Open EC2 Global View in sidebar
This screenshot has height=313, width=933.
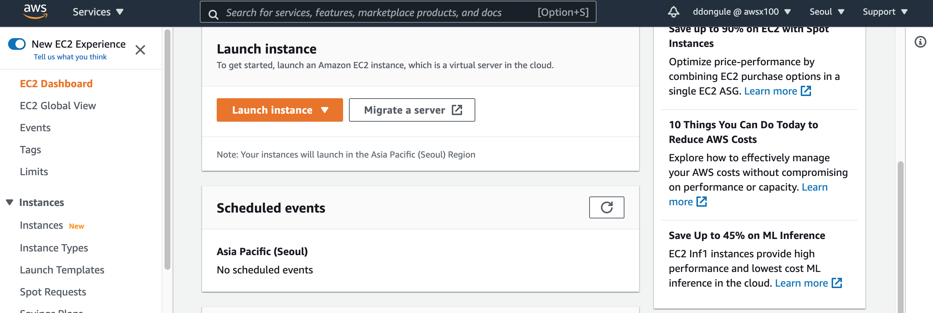(x=58, y=106)
